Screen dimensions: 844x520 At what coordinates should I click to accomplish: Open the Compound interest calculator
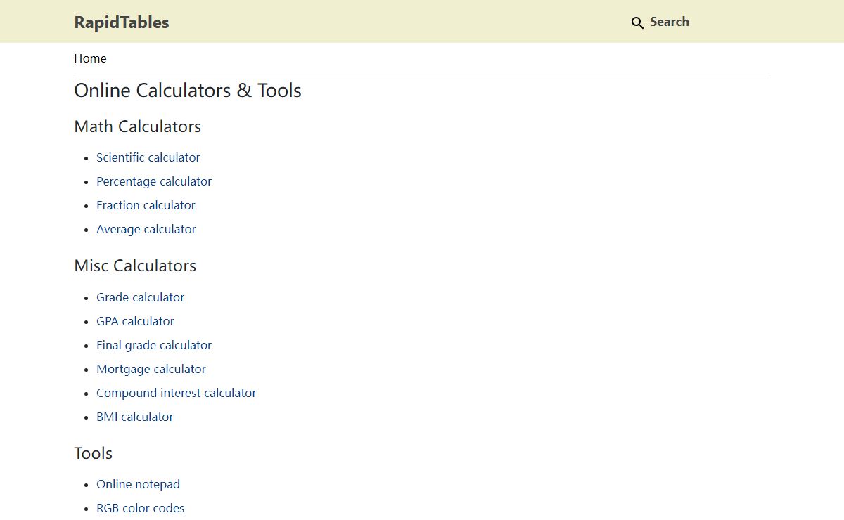point(176,393)
